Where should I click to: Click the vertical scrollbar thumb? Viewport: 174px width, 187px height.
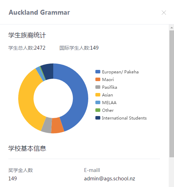[x=172, y=94]
